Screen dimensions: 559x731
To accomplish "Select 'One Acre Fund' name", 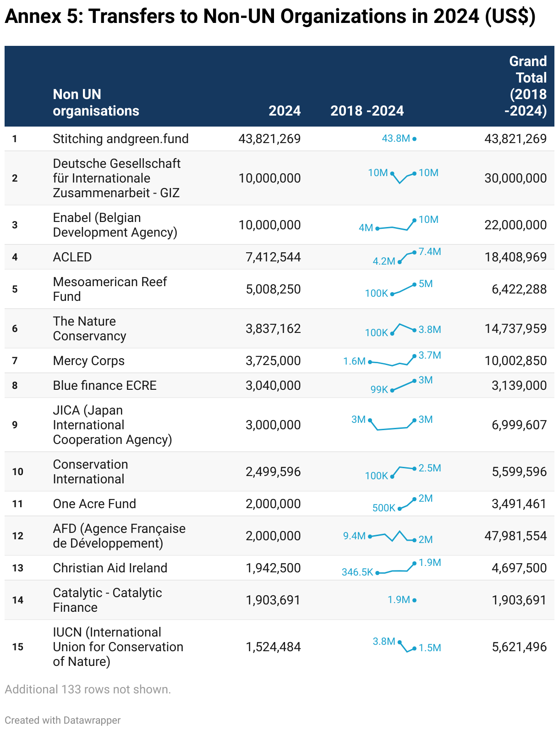I will (94, 504).
